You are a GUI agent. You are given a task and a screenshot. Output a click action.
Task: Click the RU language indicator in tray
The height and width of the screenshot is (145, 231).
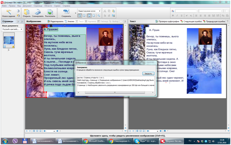[190, 141]
